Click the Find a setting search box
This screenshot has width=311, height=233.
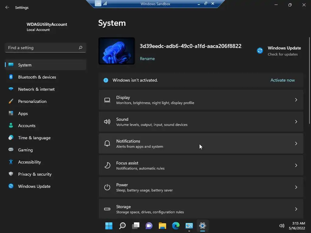pos(46,48)
